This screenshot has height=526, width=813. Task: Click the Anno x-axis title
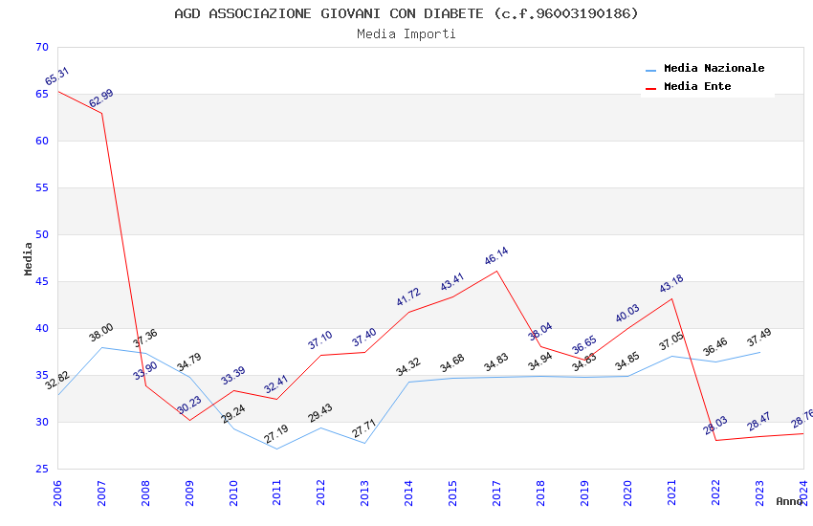click(x=789, y=501)
